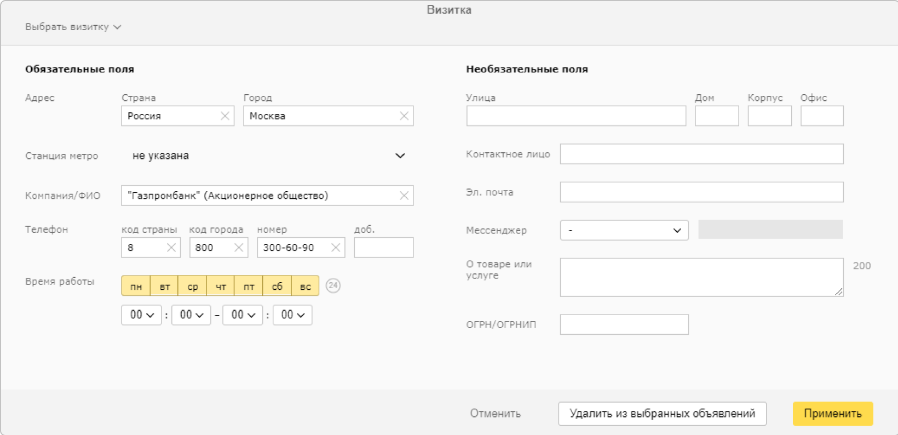The width and height of the screenshot is (898, 435).
Task: Open the Станция метро dropdown
Action: tap(268, 156)
